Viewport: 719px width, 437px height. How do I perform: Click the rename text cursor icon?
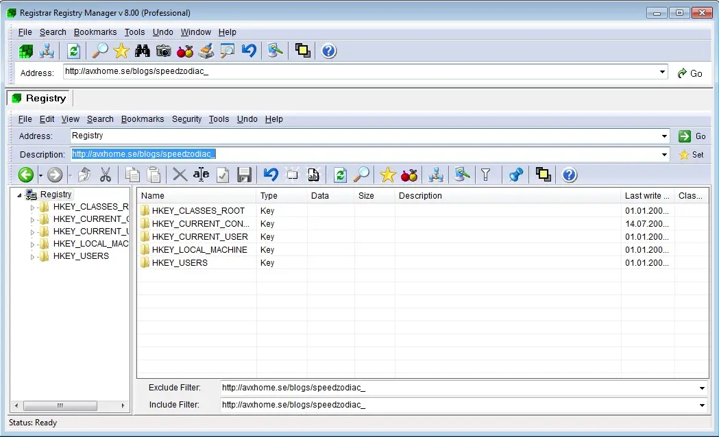pos(201,175)
